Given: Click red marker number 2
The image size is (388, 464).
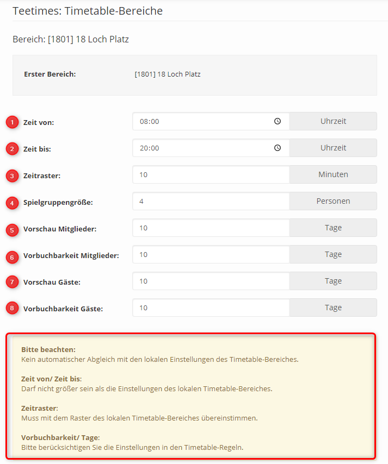Looking at the screenshot, I should (12, 148).
